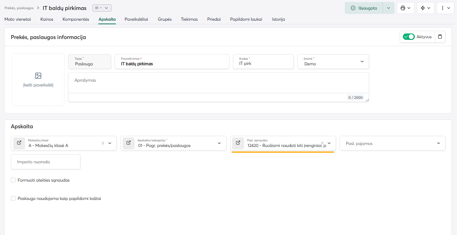Clear the Mokesčių klasė field value
The width and height of the screenshot is (457, 235).
[103, 143]
